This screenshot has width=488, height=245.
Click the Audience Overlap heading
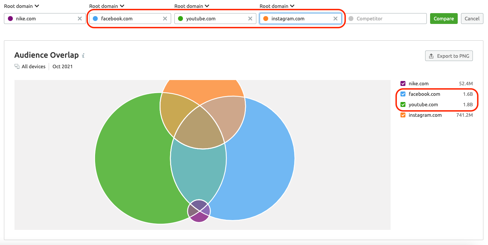[x=46, y=55]
